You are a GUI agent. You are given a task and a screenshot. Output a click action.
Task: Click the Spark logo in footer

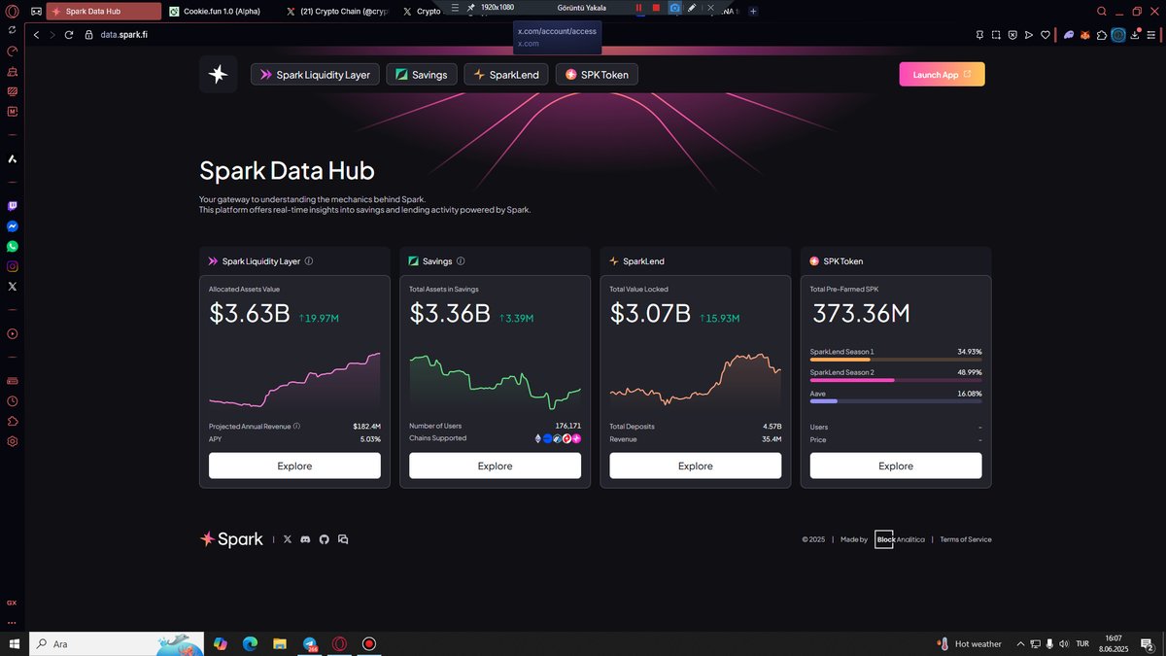point(231,538)
